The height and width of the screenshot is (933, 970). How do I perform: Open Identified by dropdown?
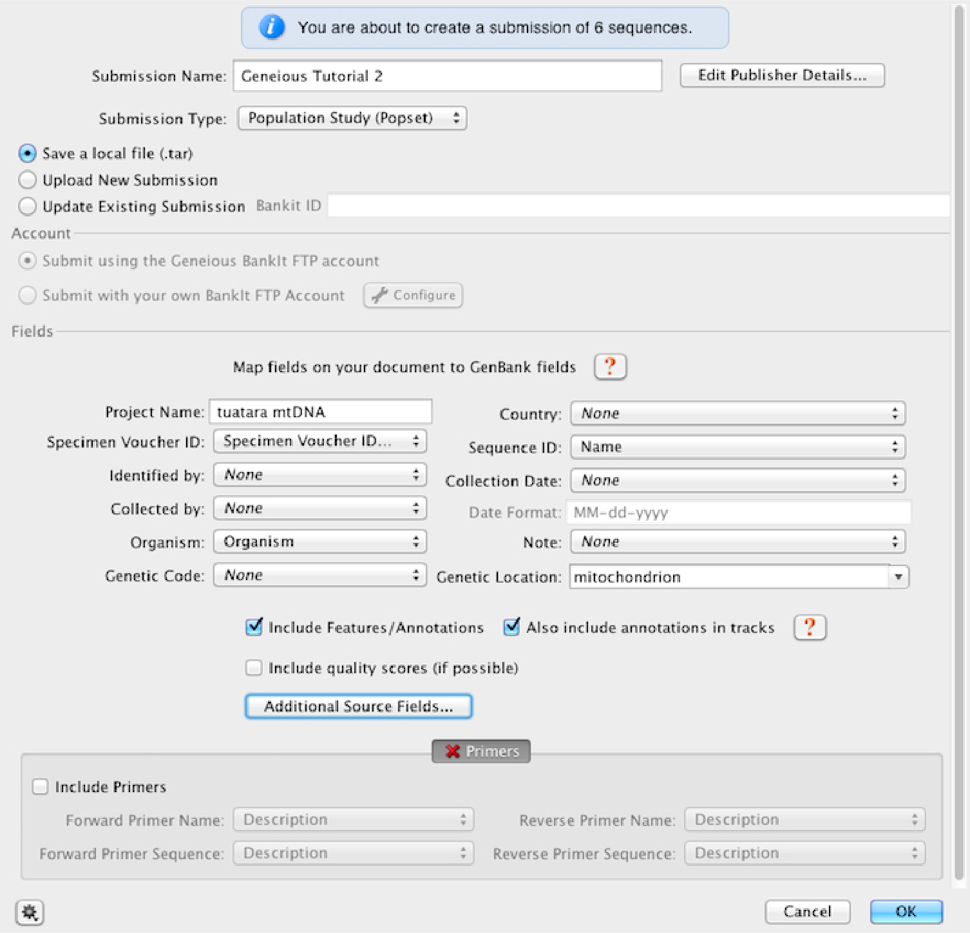point(320,475)
